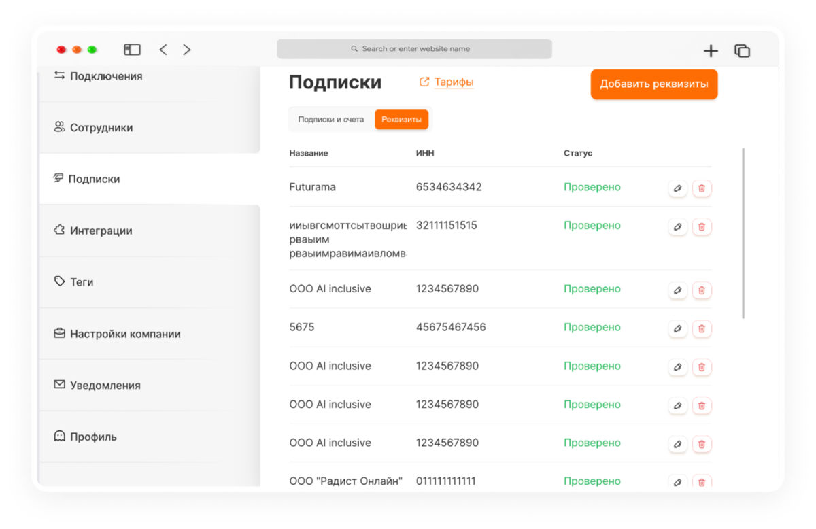Click the long name starting with ииывгсмотт
The image size is (816, 529).
coord(347,239)
